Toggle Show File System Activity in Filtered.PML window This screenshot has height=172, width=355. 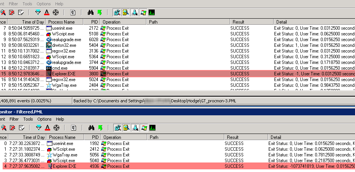pyautogui.click(x=126, y=127)
